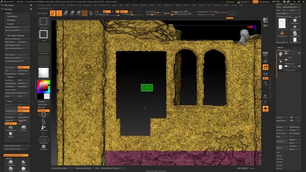
Task: Collapse the Plugins section header
Action: pyautogui.click(x=9, y=13)
